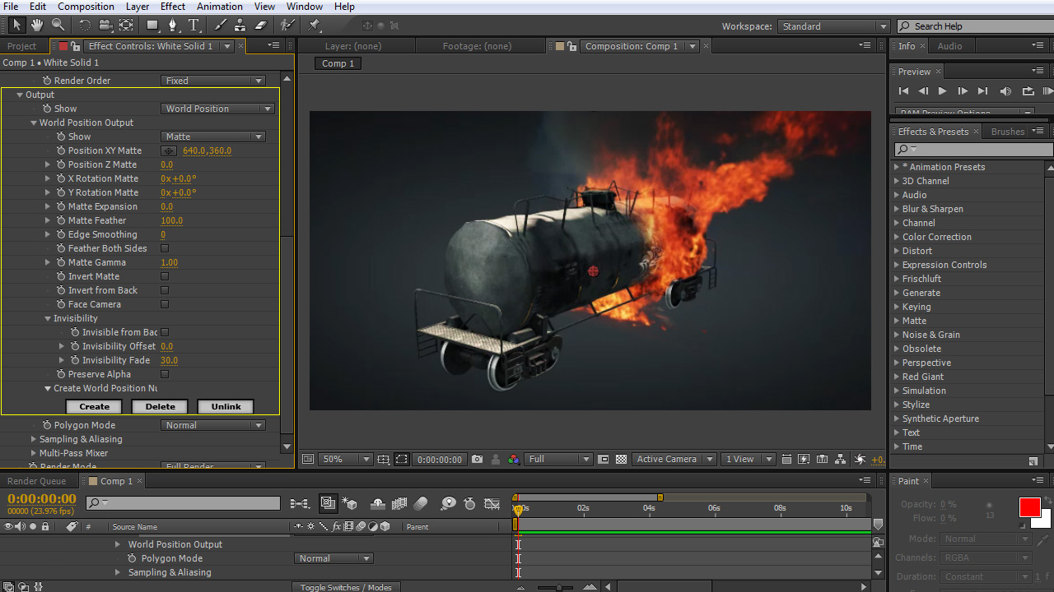The height and width of the screenshot is (592, 1054).
Task: Open the Graph Editor in timeline
Action: pyautogui.click(x=492, y=503)
